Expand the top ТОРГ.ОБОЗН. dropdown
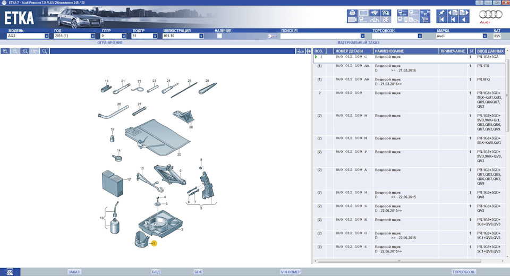The width and height of the screenshot is (510, 276). click(x=420, y=36)
